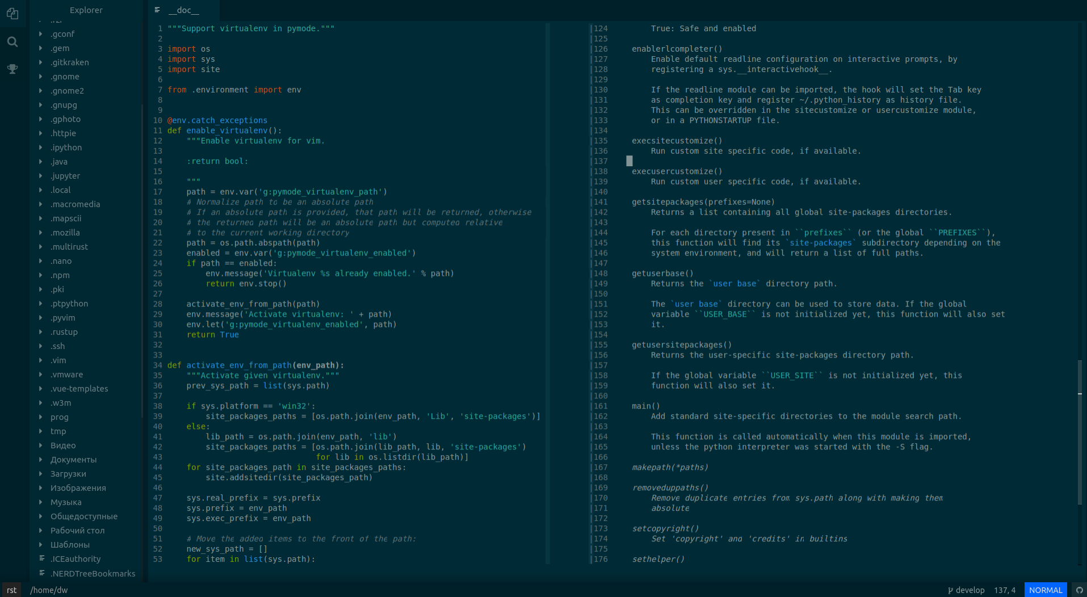
Task: Select the Видео folder
Action: [x=63, y=445]
